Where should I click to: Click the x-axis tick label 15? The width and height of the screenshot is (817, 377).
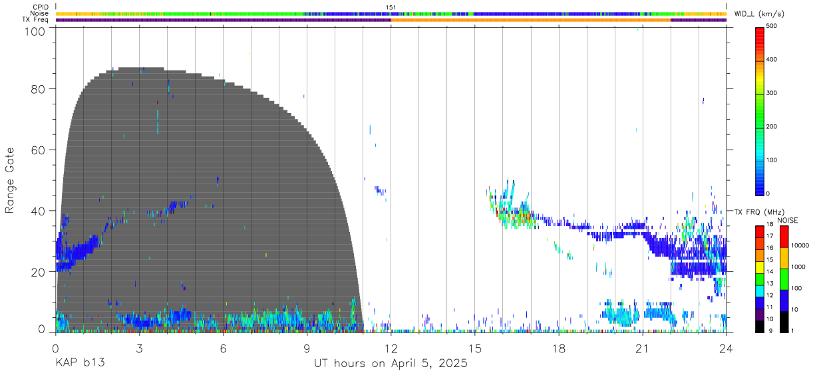(x=474, y=348)
